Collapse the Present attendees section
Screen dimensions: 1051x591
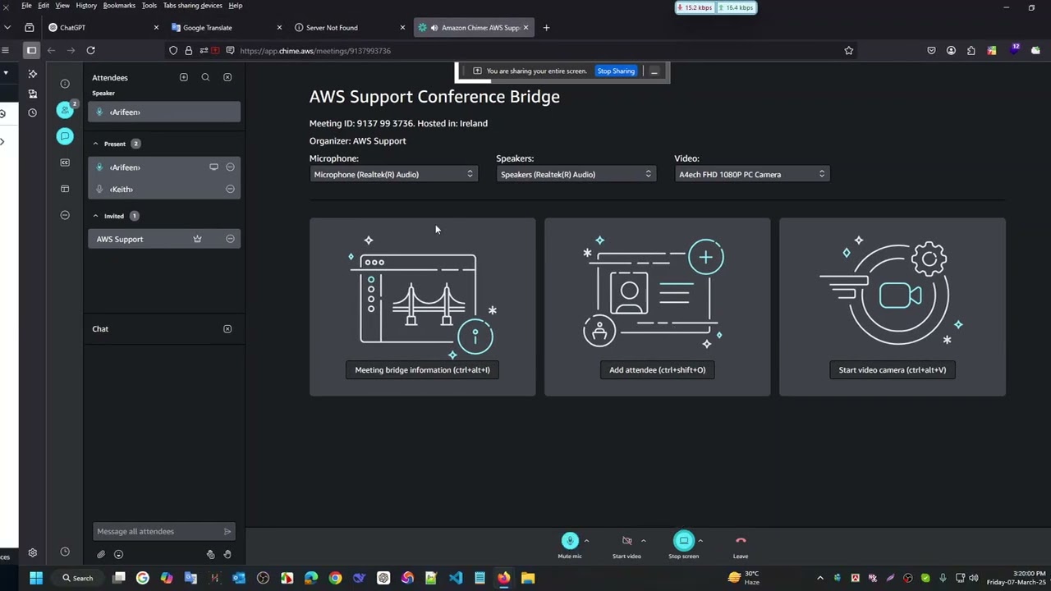tap(95, 144)
